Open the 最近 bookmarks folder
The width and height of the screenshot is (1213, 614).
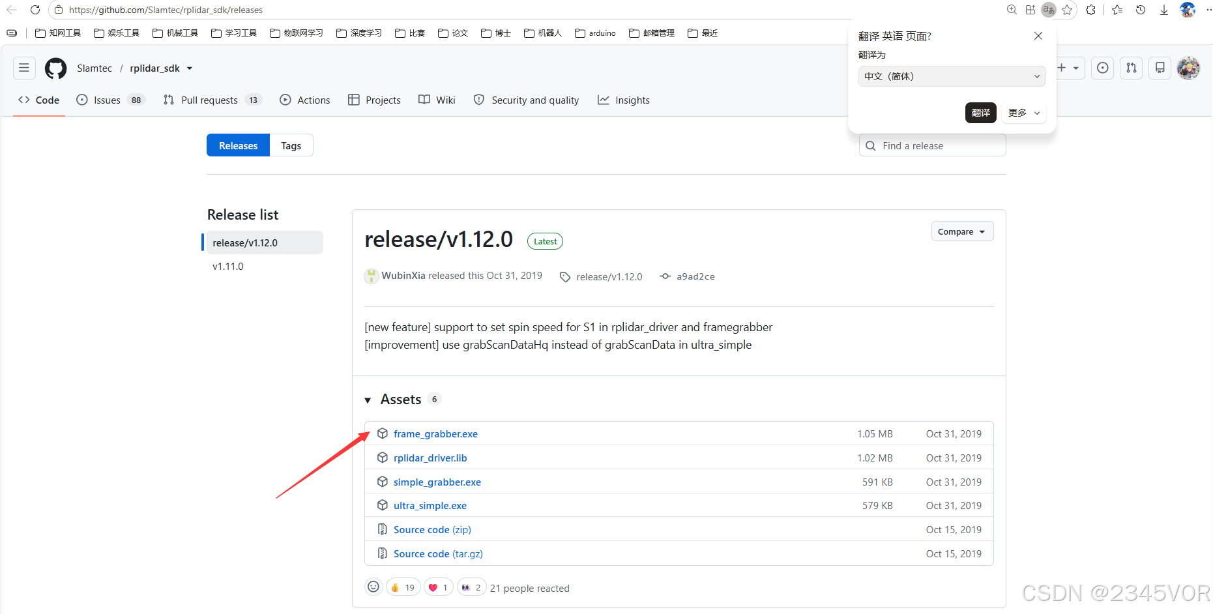(x=703, y=33)
